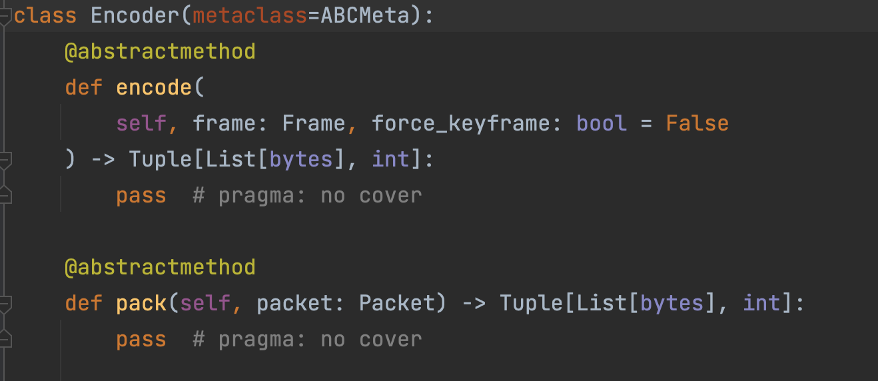Click the second @abstractmethod decorator
This screenshot has width=878, height=381.
pos(160,267)
